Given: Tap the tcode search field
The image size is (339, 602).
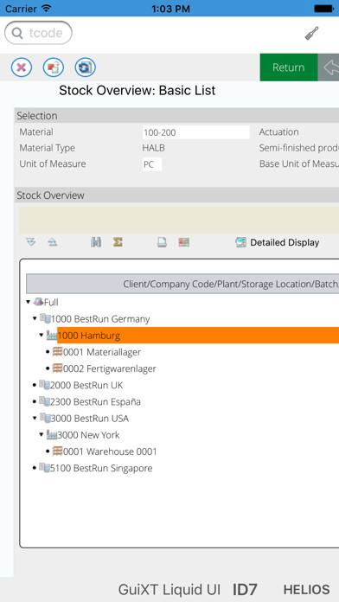Looking at the screenshot, I should click(x=38, y=33).
